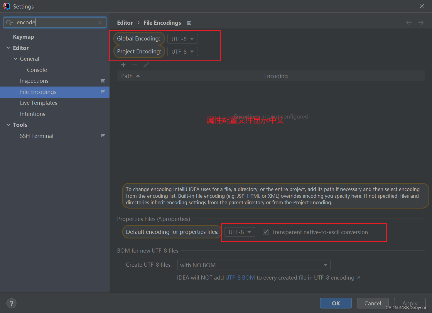Click the project icon on Inspections row
Screen dimensions: 432x313
point(103,81)
